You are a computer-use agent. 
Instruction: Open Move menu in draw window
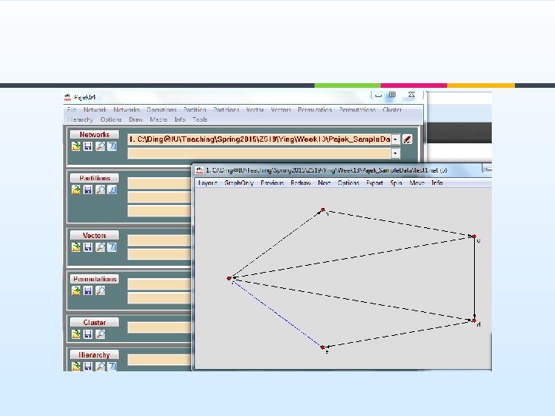(x=416, y=183)
